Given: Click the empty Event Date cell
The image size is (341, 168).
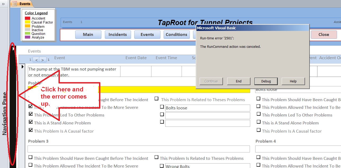Looking at the screenshot, I should pyautogui.click(x=136, y=72).
